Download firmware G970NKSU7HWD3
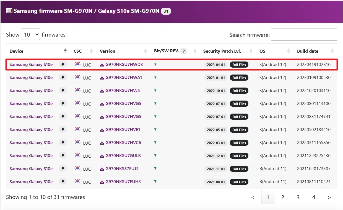Viewport: 343px width, 210px height. [121, 64]
